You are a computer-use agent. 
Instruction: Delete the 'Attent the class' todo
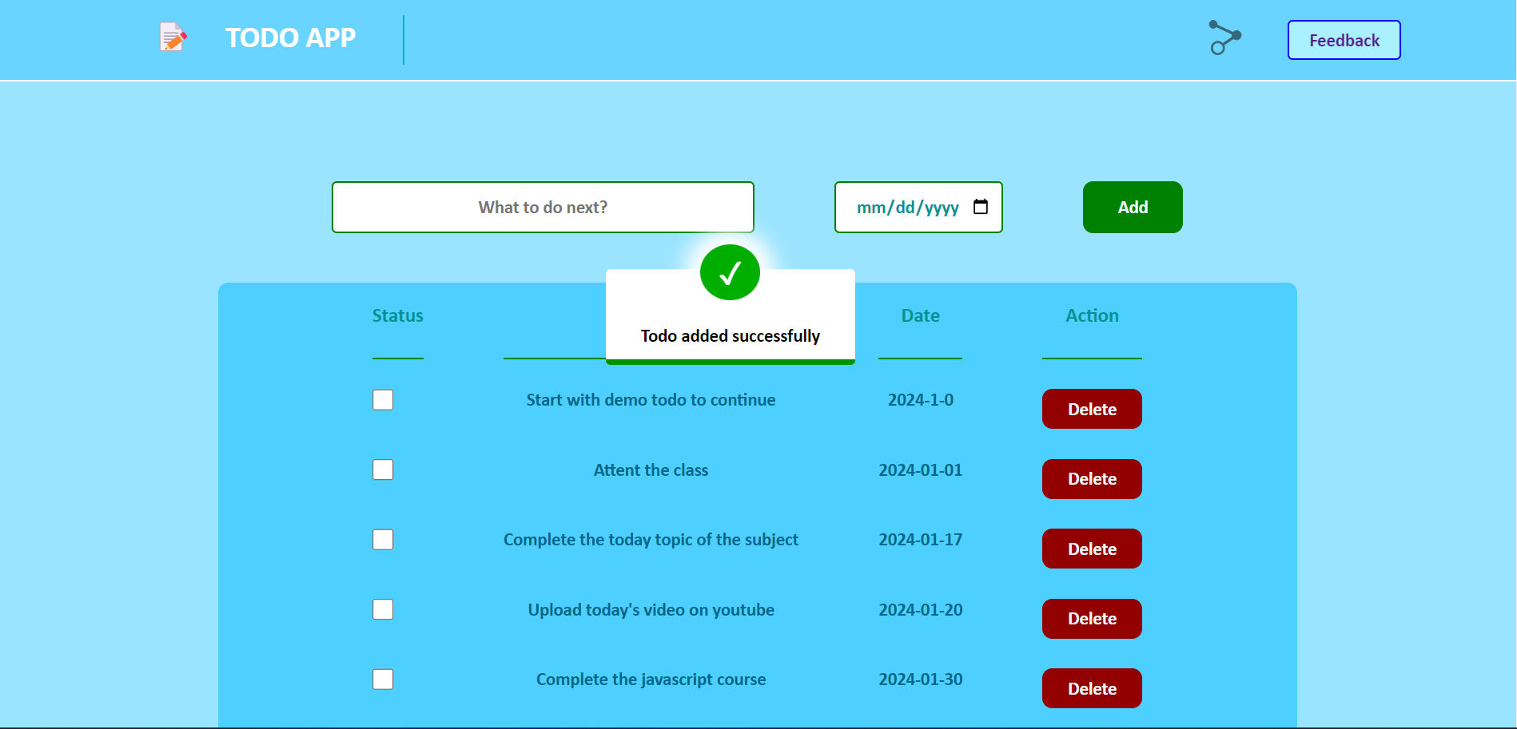pyautogui.click(x=1092, y=479)
